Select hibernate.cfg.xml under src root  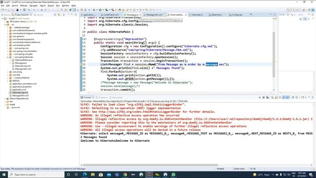(x=20, y=92)
